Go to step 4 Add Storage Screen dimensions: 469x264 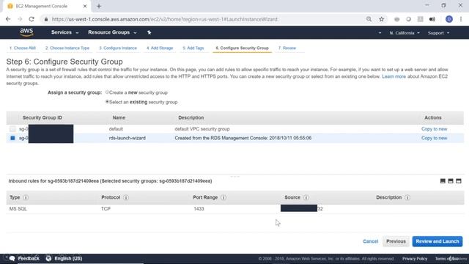click(160, 48)
